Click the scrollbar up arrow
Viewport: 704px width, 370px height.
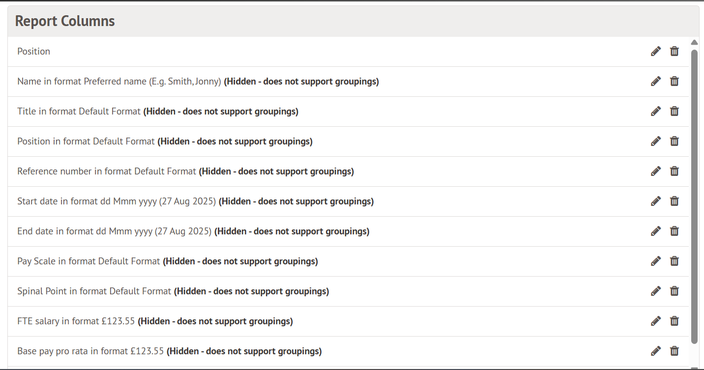click(694, 42)
